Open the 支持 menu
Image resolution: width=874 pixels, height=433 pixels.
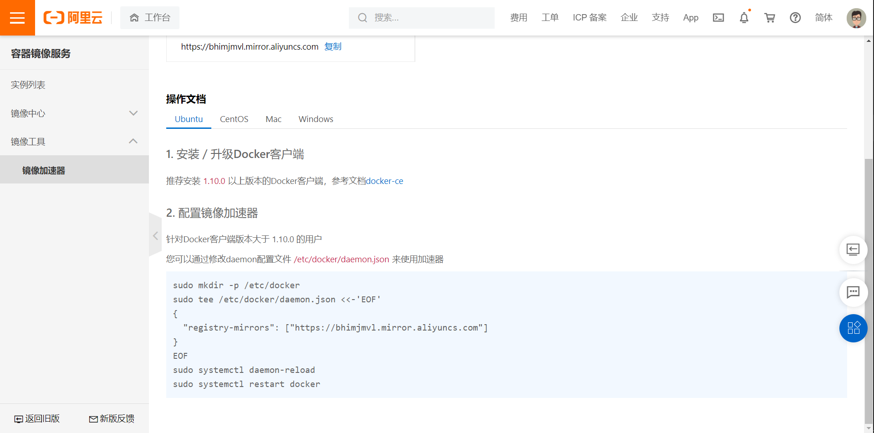pos(660,18)
